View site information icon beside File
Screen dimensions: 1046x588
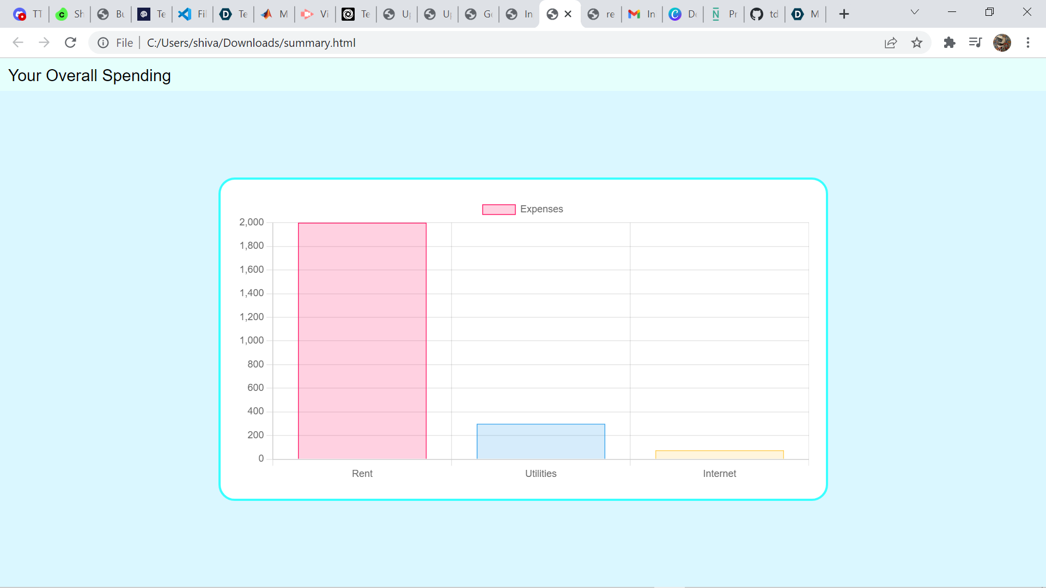tap(103, 42)
